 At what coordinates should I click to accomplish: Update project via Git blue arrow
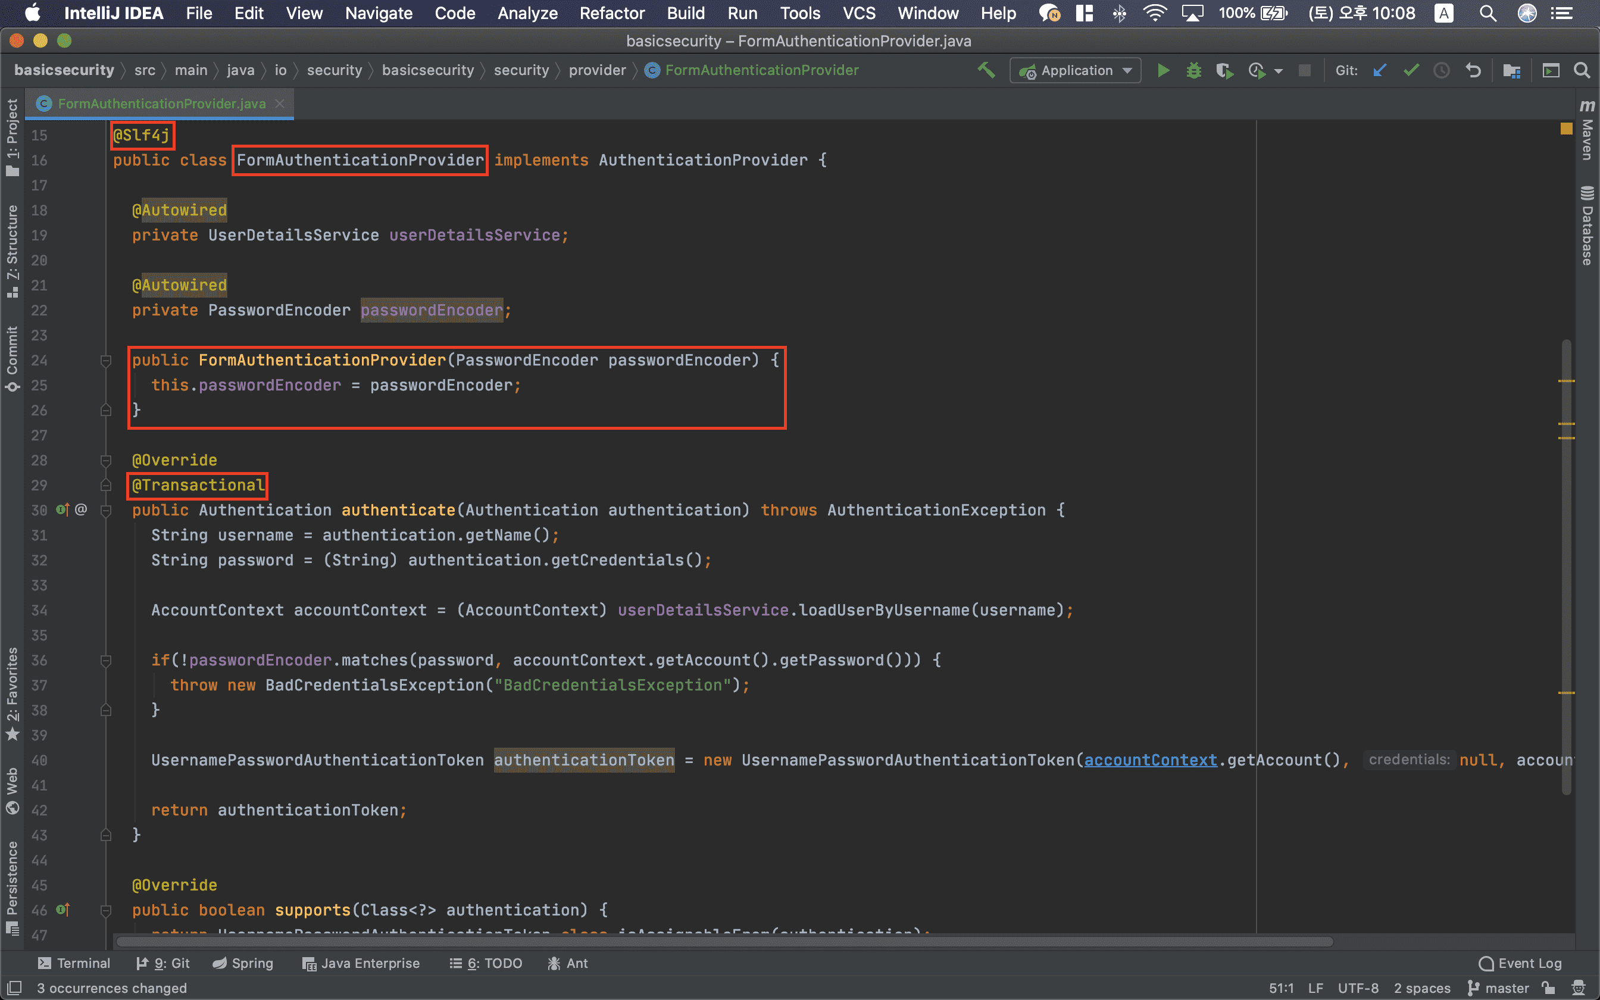click(1379, 70)
